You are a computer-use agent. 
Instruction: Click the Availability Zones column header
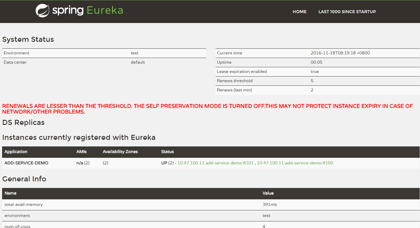[120, 152]
